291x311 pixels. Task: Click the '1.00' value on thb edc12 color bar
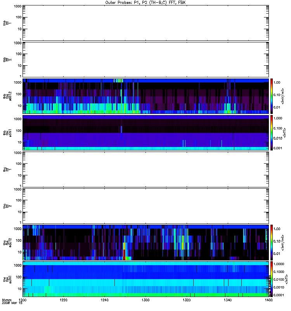(277, 82)
